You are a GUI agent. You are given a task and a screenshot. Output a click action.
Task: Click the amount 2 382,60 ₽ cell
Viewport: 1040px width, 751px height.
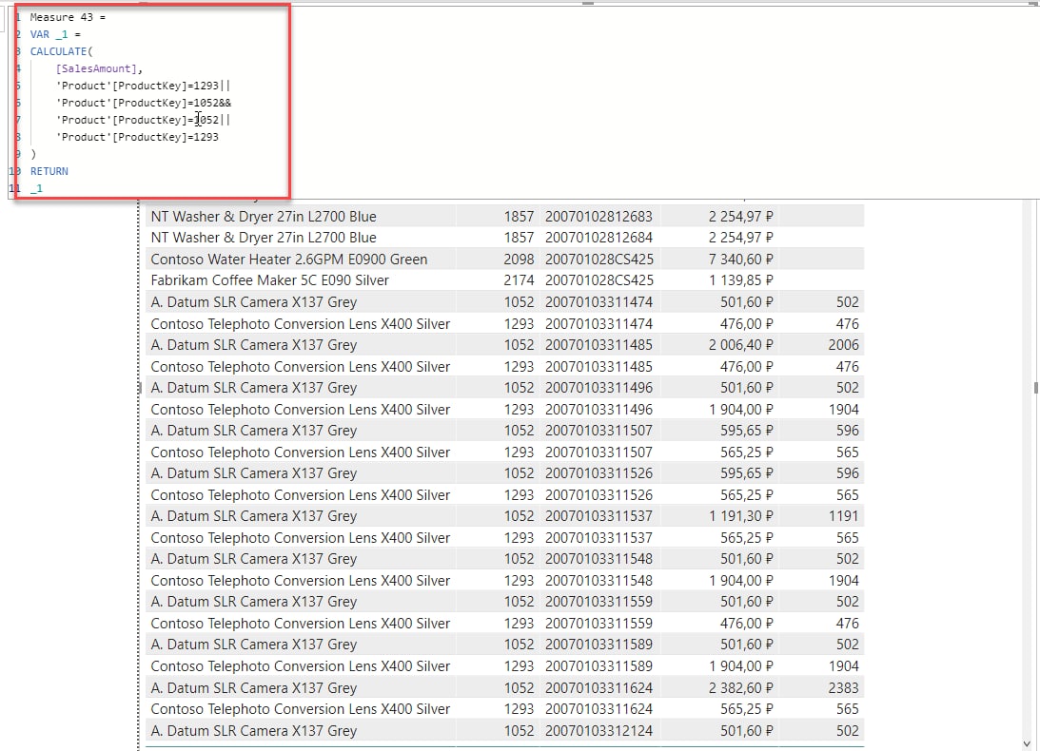point(741,688)
